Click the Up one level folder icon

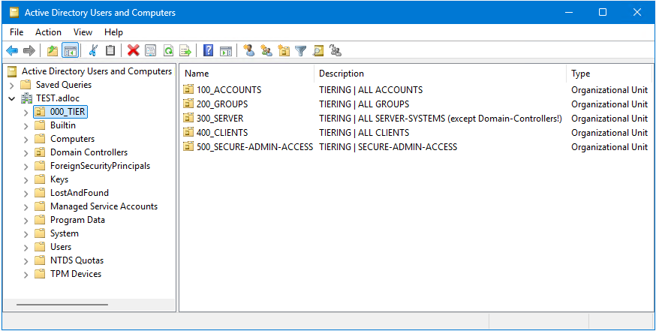point(53,51)
